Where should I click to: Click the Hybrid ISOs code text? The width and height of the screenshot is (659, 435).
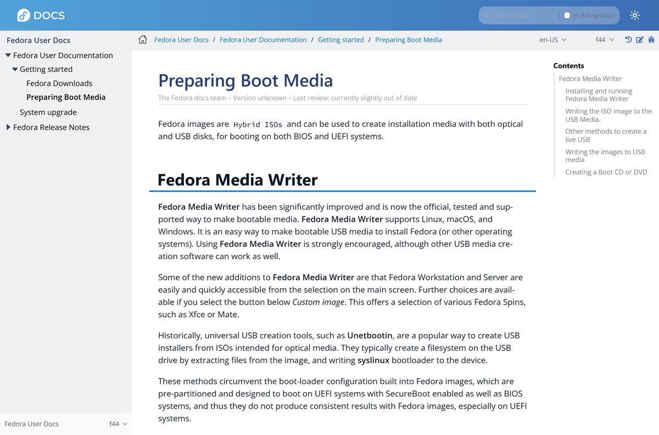258,125
